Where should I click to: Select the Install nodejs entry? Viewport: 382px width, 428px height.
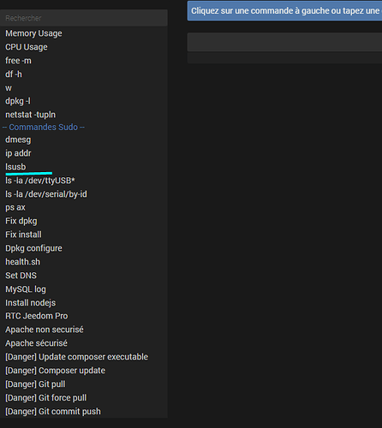30,303
